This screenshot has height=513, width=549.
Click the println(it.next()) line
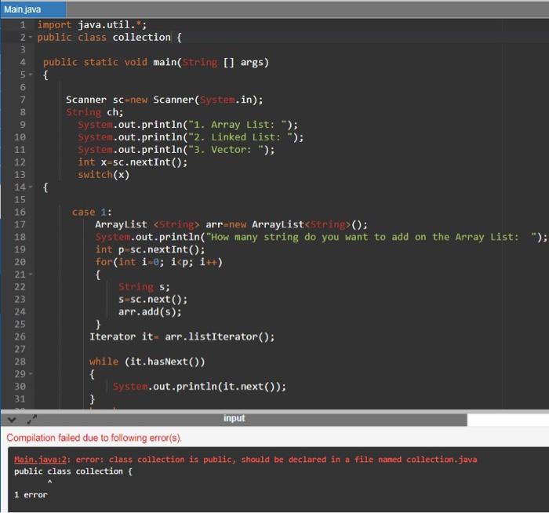[199, 387]
